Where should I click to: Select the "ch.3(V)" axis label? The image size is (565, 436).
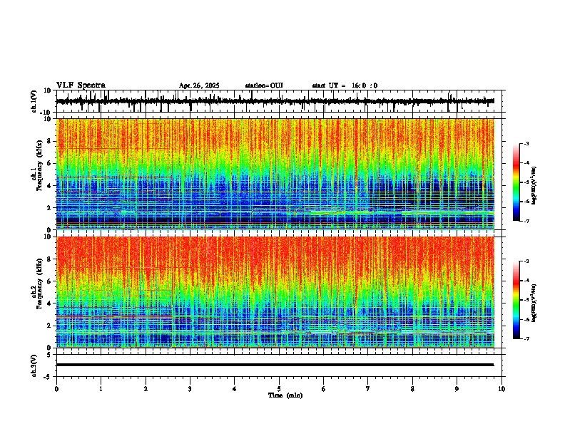click(x=34, y=366)
